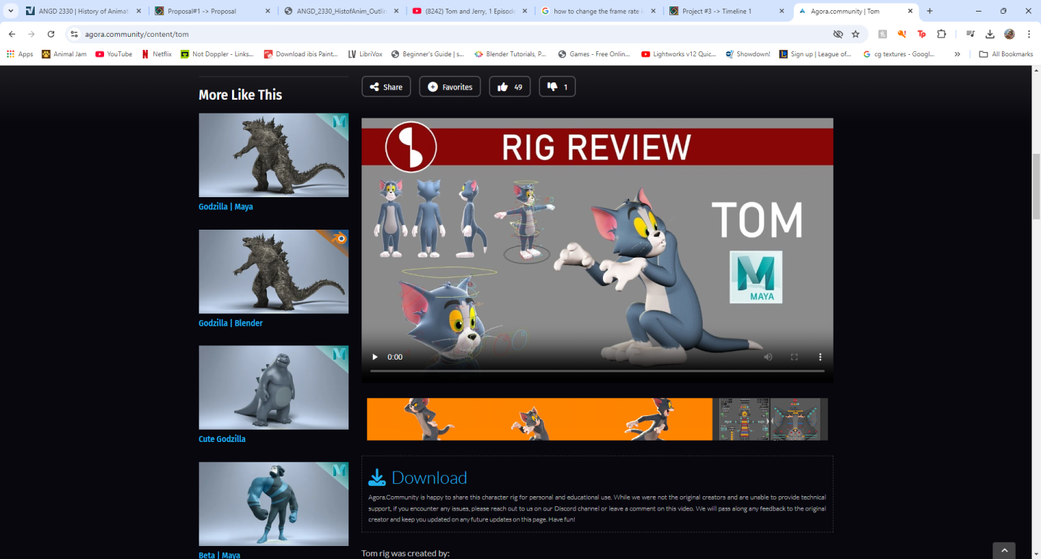This screenshot has height=559, width=1041.
Task: Click the Download arrow icon
Action: point(377,477)
